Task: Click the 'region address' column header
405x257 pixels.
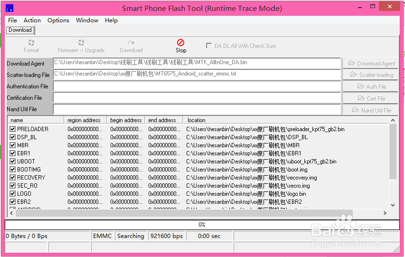Action: click(x=85, y=120)
